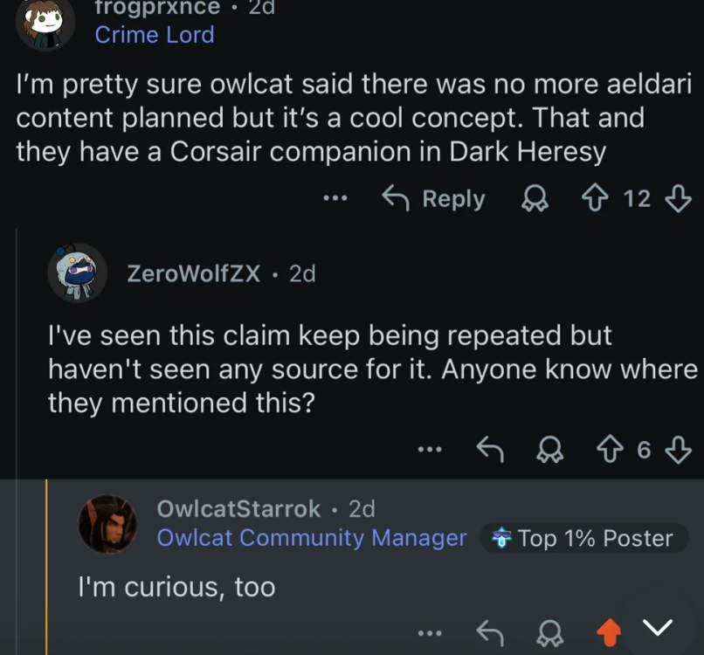
Task: View frogprxnce's avatar
Action: (45, 23)
